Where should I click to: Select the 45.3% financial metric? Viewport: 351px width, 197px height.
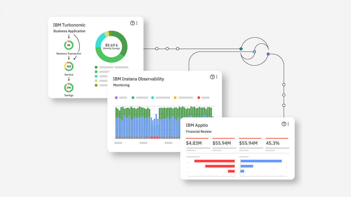click(x=273, y=143)
